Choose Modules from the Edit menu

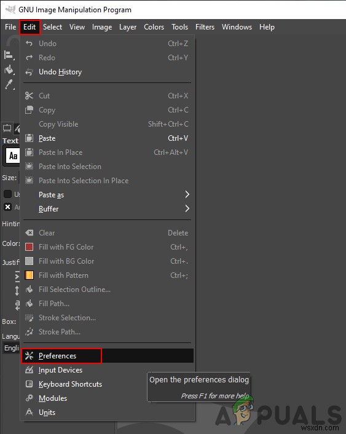pyautogui.click(x=108, y=398)
